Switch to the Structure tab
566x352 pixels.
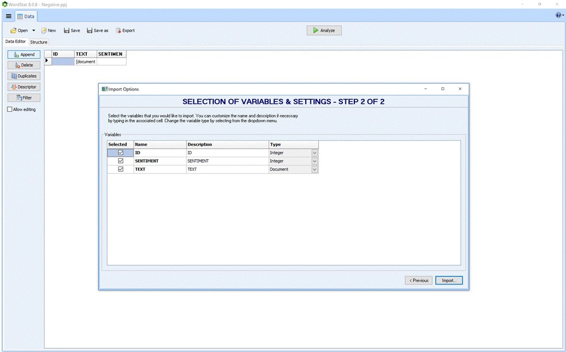coord(39,42)
